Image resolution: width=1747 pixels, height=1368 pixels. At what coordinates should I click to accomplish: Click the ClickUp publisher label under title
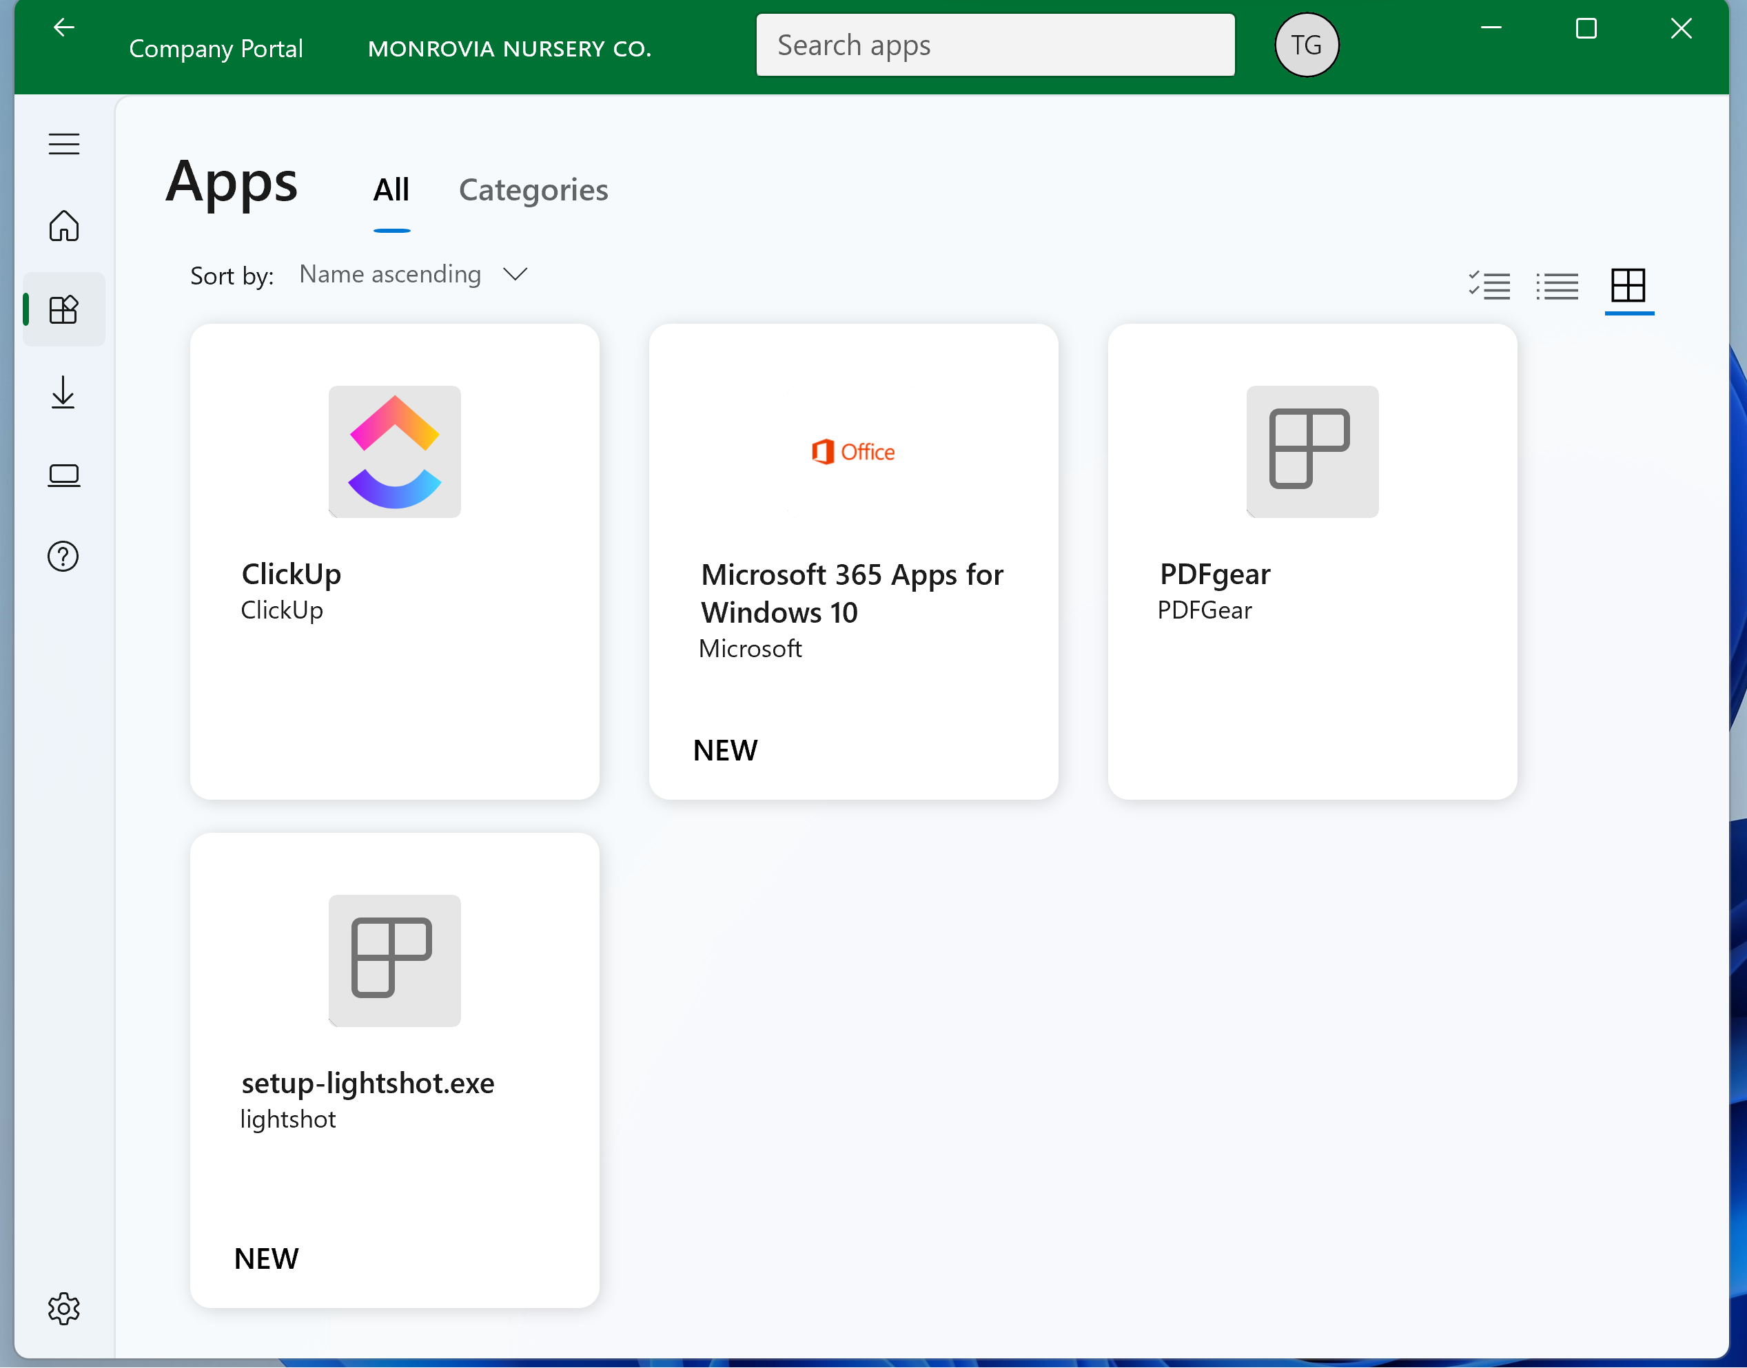[x=282, y=610]
